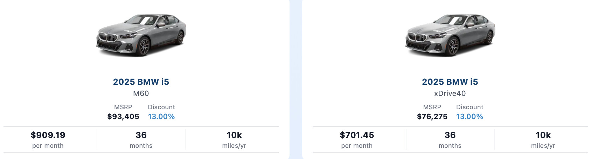The height and width of the screenshot is (159, 591).
Task: Click the M60 MSRP $93,405 value
Action: click(x=123, y=117)
